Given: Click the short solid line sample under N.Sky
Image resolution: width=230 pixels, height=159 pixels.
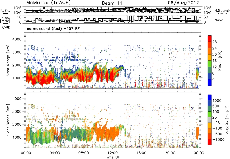Looking at the screenshot, I should [x=5, y=13].
